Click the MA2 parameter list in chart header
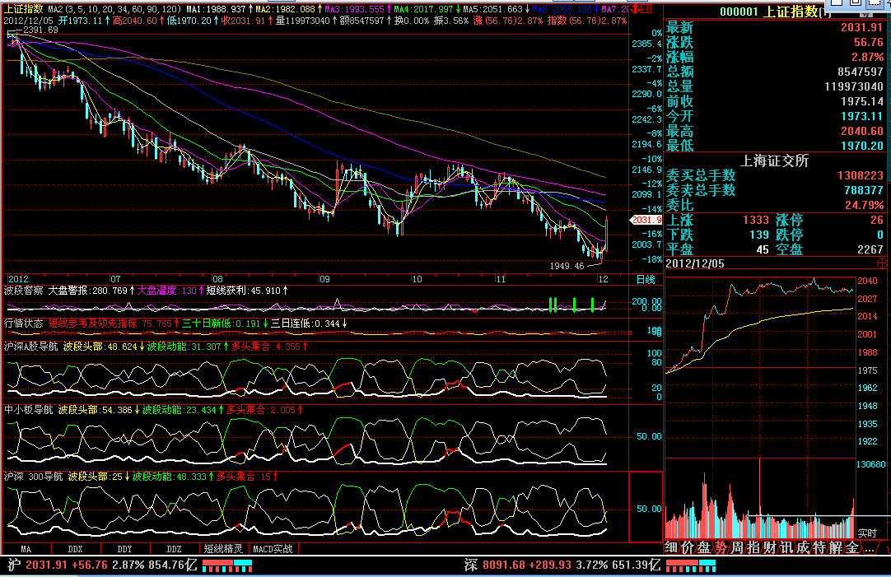 click(114, 9)
